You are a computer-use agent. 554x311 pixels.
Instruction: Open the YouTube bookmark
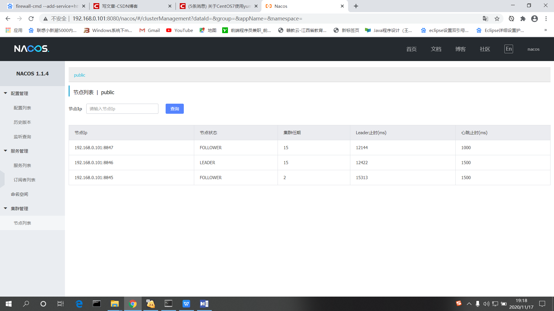(x=179, y=30)
